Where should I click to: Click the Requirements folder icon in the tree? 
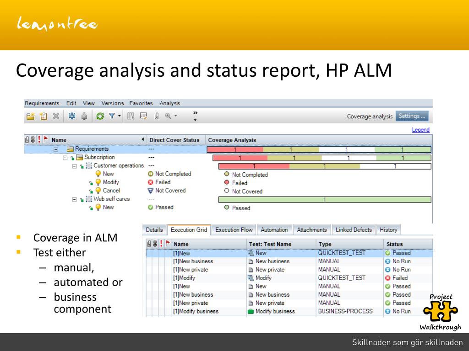pyautogui.click(x=70, y=149)
